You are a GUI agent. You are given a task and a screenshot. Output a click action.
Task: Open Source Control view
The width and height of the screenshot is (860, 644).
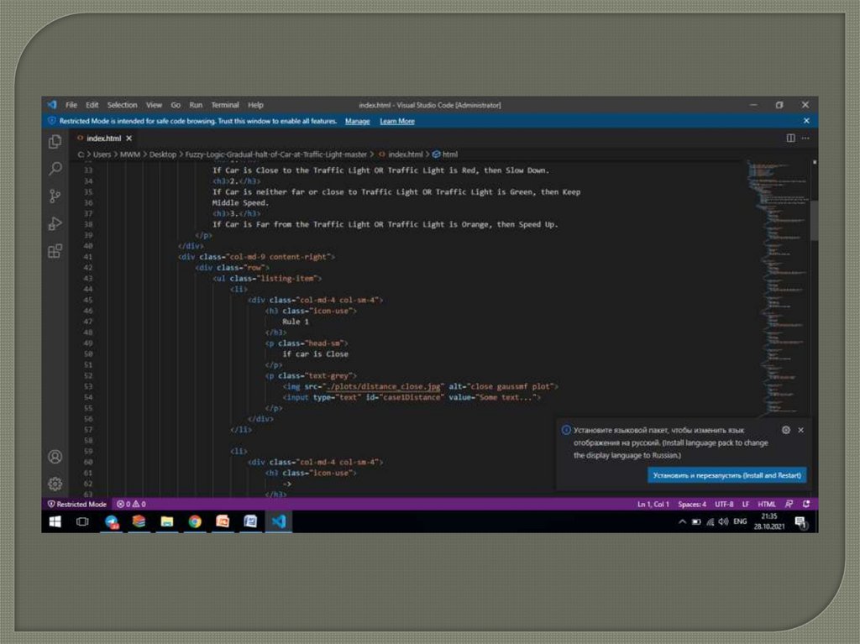[x=55, y=196]
